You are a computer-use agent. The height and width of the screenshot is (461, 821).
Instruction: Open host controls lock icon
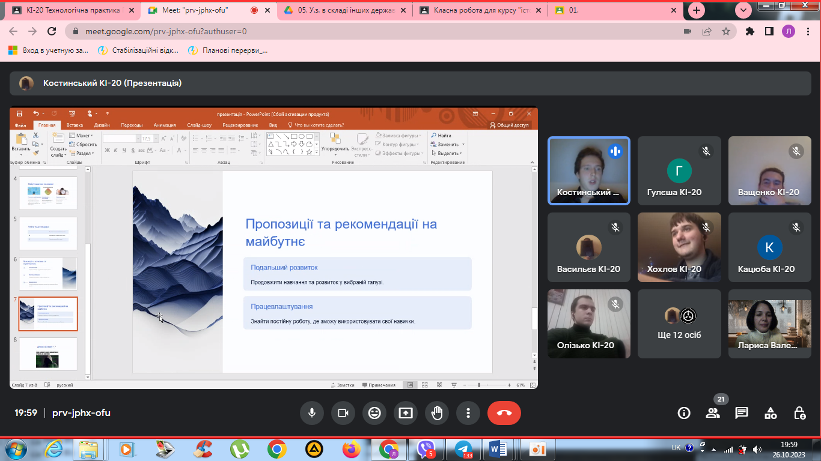click(x=799, y=413)
